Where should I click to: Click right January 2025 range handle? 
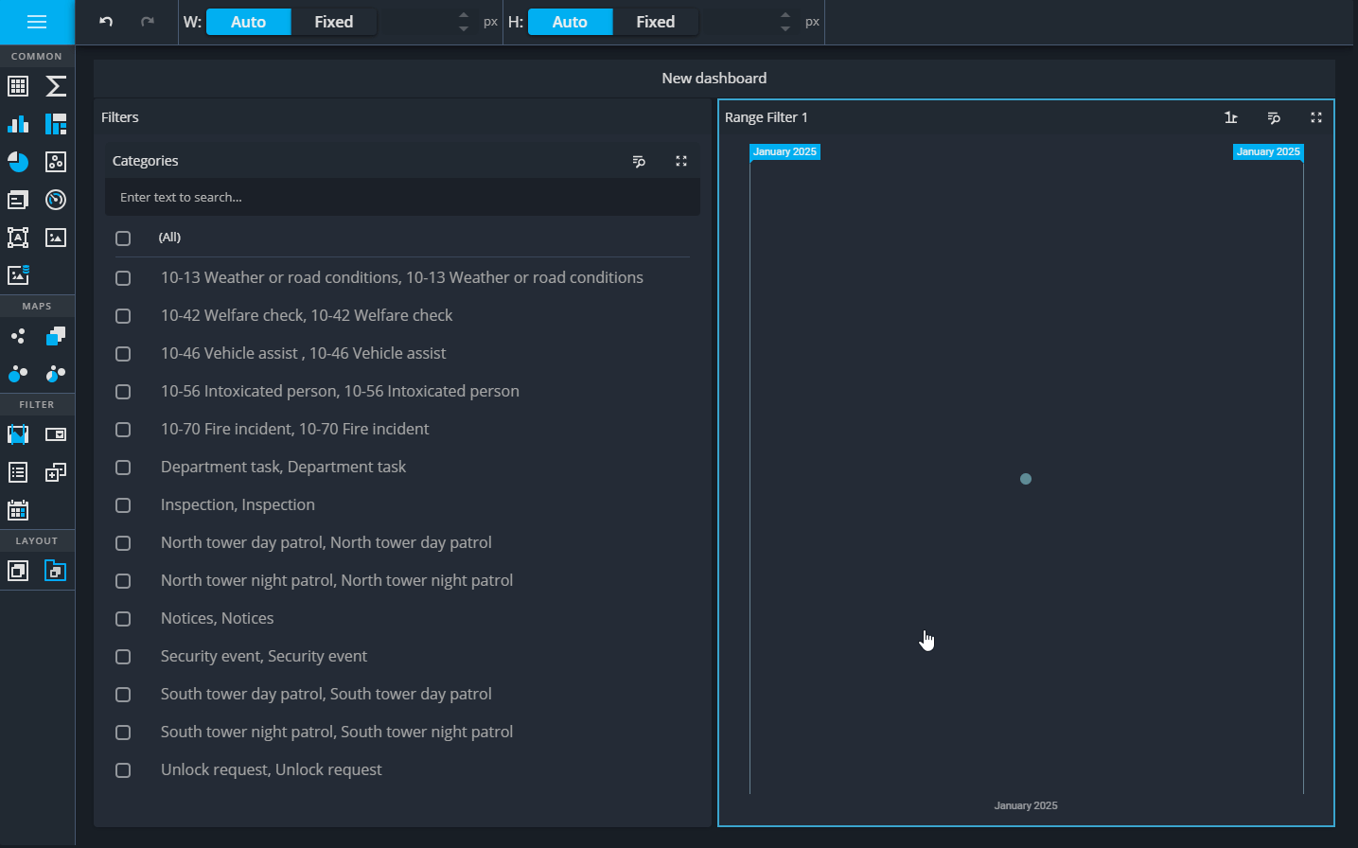click(x=1268, y=151)
